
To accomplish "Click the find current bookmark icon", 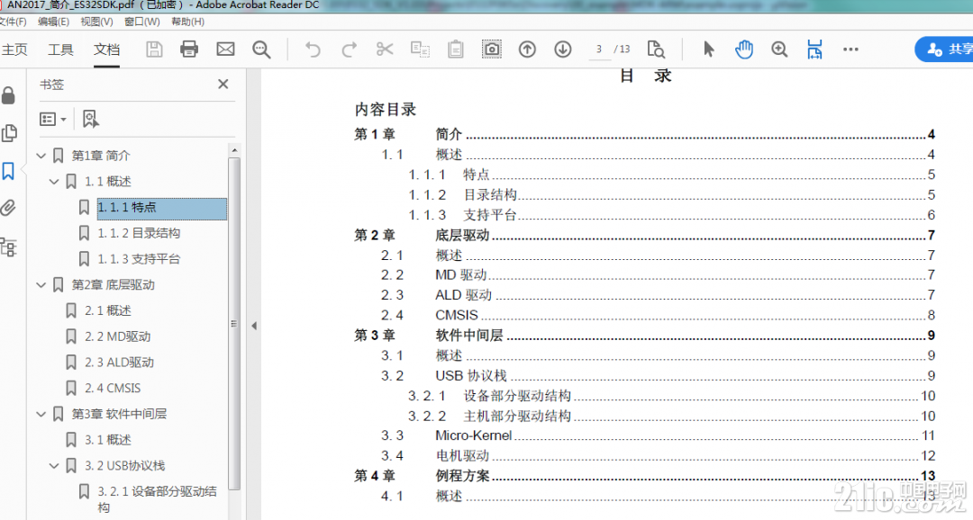I will [91, 119].
